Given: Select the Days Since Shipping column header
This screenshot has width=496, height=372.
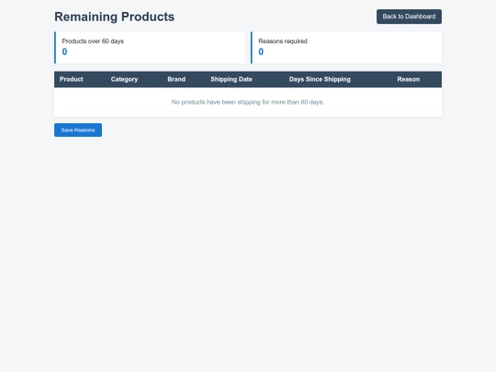Looking at the screenshot, I should coord(320,79).
